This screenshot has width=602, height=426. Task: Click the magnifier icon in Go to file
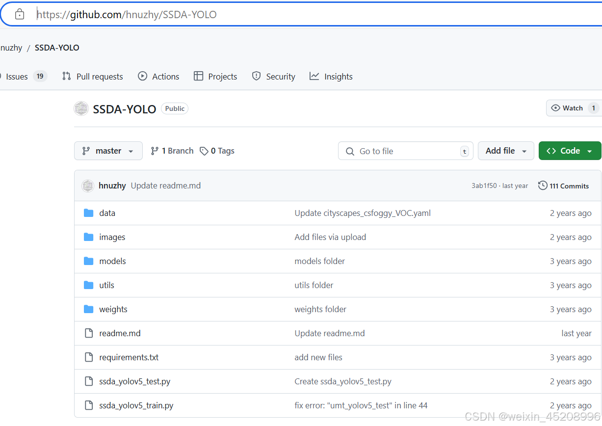tap(350, 151)
